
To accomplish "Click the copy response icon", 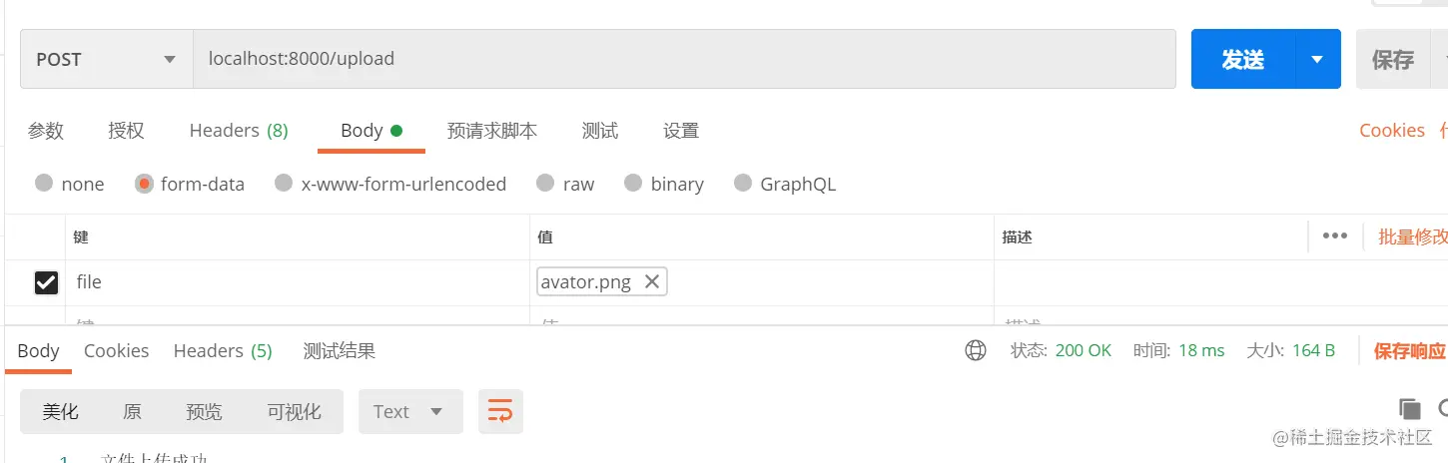I will tap(1409, 408).
